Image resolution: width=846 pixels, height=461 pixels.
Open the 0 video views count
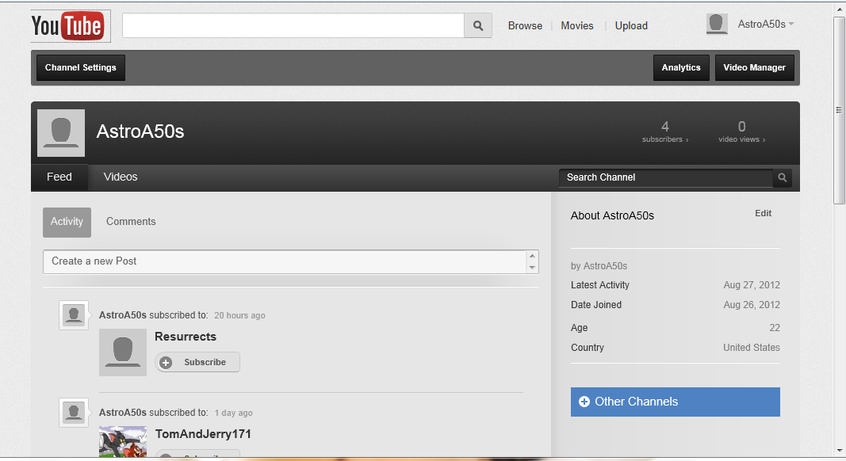742,131
